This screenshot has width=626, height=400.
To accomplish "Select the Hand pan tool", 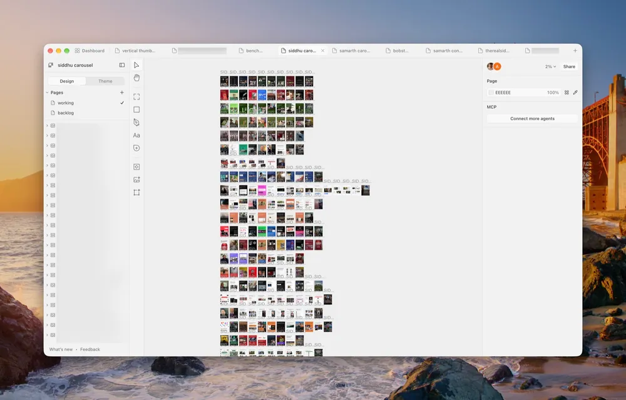I will (136, 78).
